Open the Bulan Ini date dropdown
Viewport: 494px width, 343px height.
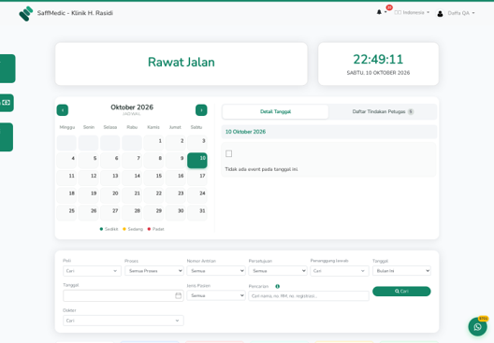[x=401, y=271]
